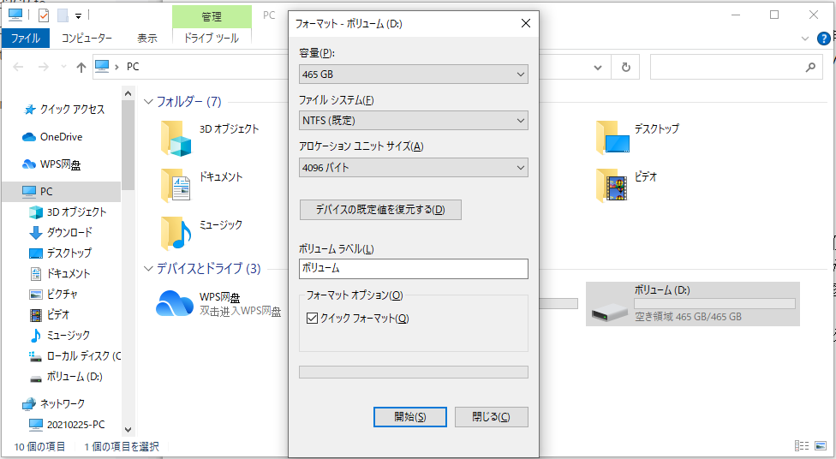Switch to the 表示 ribbon tab
This screenshot has width=836, height=459.
coord(146,38)
